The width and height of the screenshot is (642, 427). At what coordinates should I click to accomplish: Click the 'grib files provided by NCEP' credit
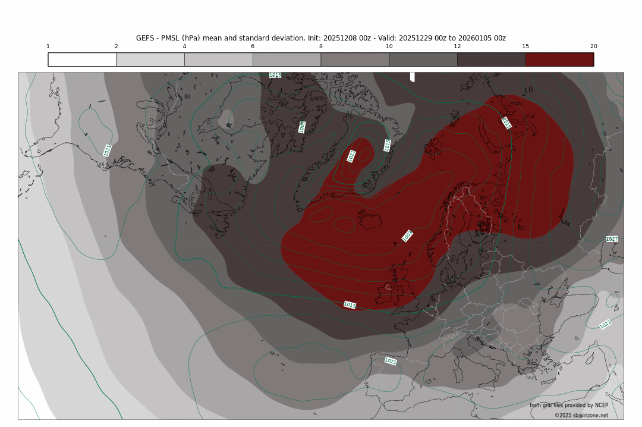click(x=569, y=405)
